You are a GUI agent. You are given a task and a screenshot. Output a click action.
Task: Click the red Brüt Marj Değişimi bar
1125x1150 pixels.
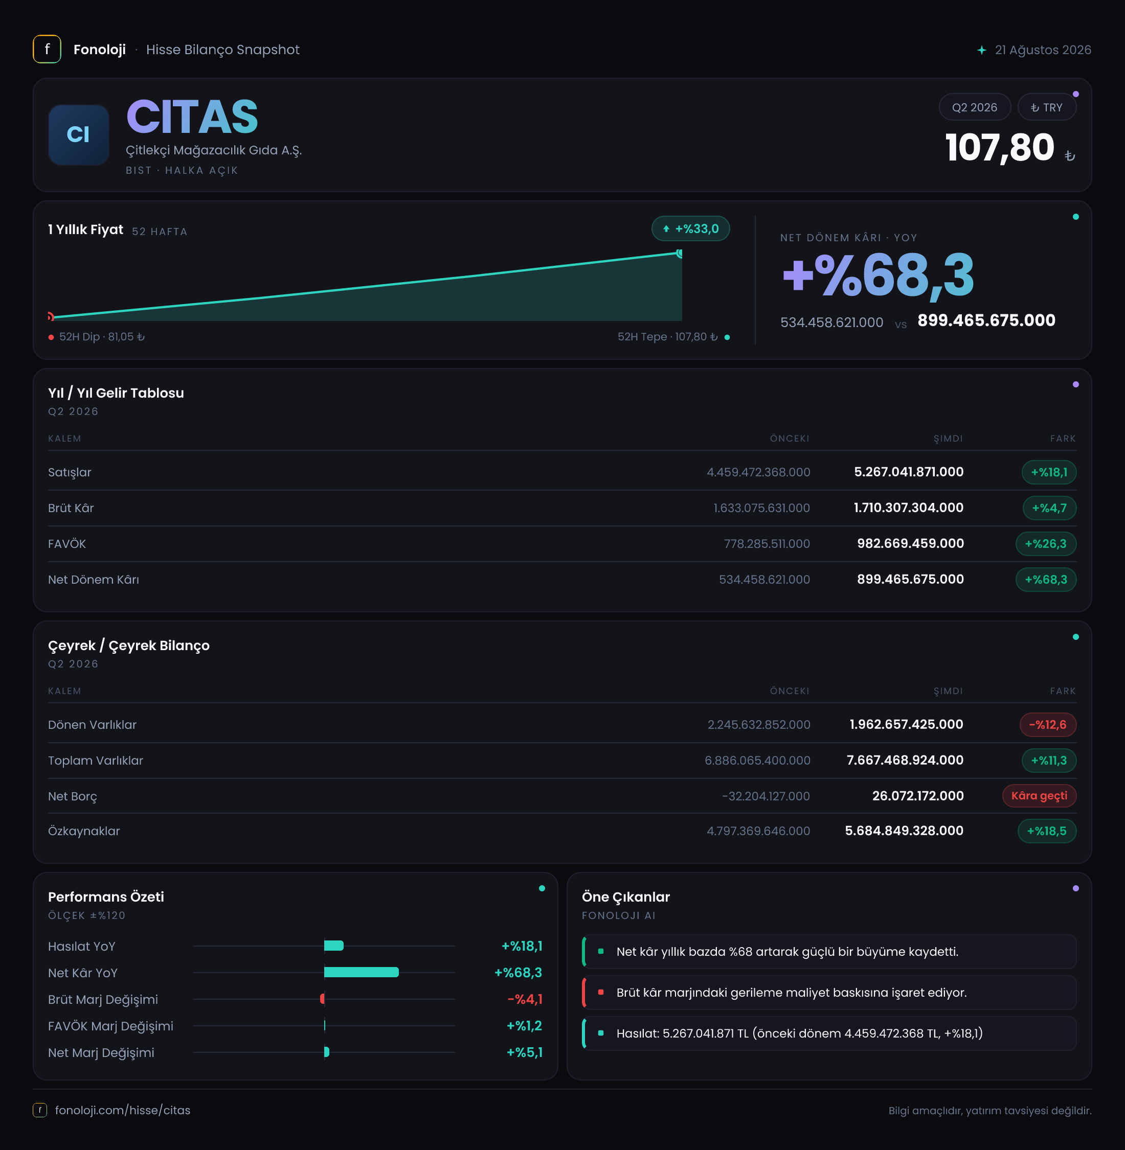click(322, 999)
